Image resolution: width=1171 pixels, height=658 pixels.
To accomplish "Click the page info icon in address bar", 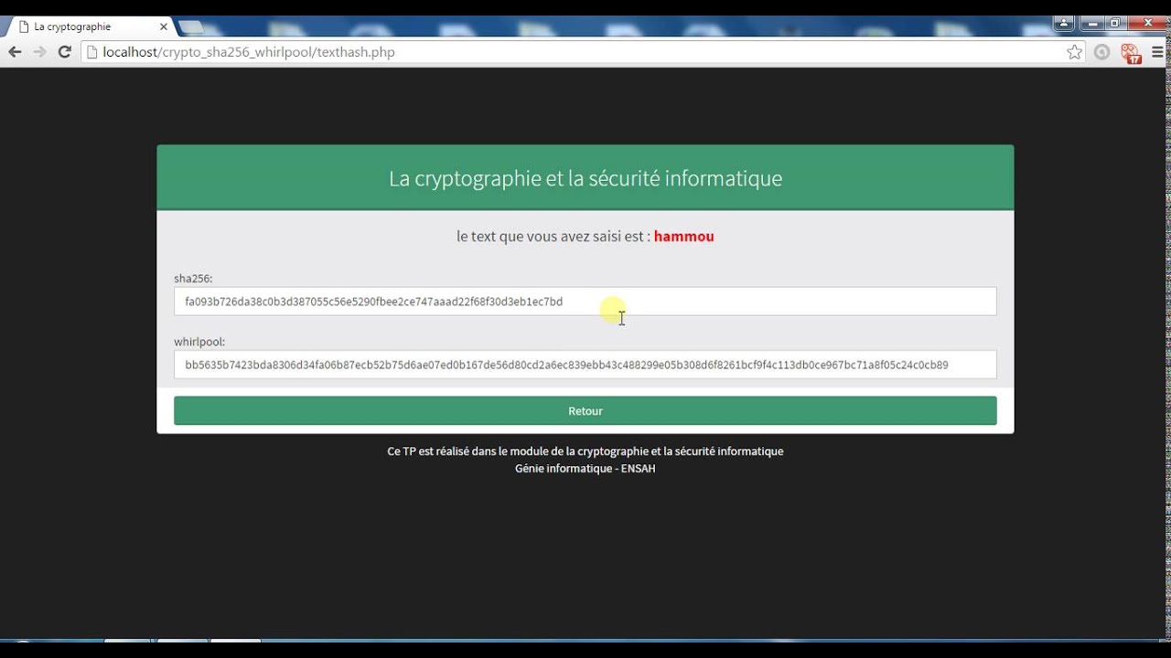I will pyautogui.click(x=91, y=52).
